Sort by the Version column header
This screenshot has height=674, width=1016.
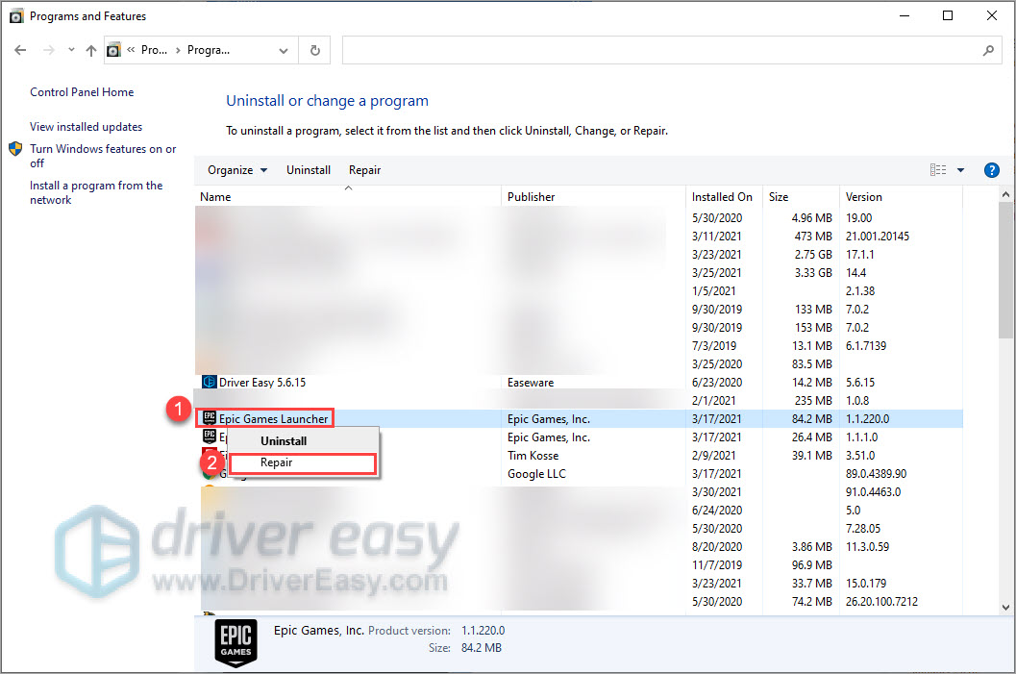(902, 196)
